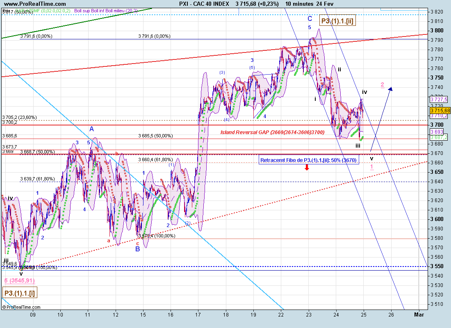Click the red c wave label

click(x=137, y=244)
